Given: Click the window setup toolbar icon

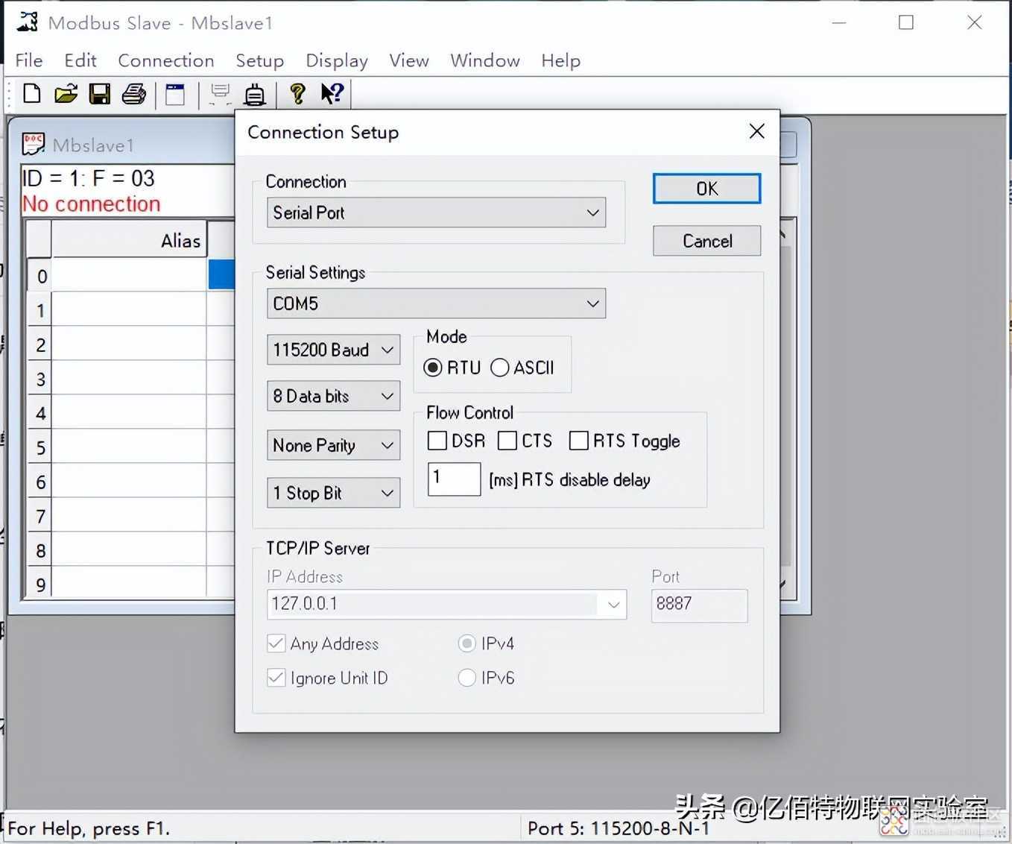Looking at the screenshot, I should click(x=175, y=94).
